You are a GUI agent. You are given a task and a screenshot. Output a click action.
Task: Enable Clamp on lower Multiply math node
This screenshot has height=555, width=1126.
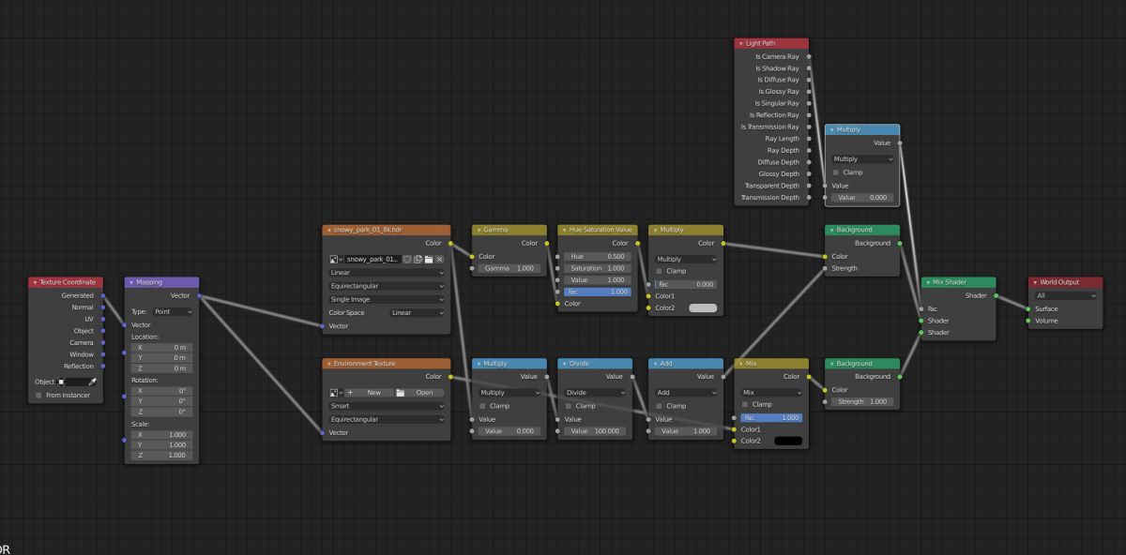pyautogui.click(x=483, y=406)
